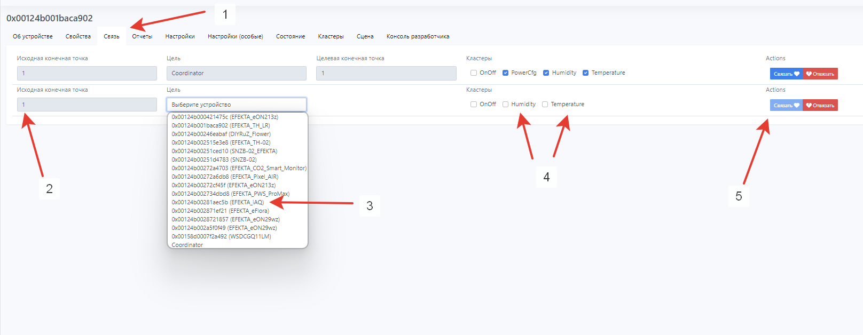863x335 pixels.
Task: Switch to the Отчеты tab
Action: tap(142, 36)
